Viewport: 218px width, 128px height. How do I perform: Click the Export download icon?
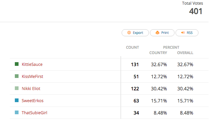[129, 33]
